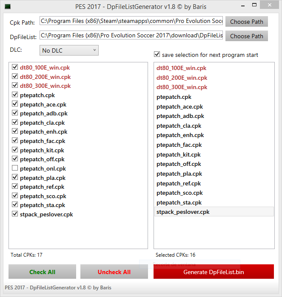This screenshot has width=282, height=297.
Task: Select stpack_peslover.cpk in the right list
Action: point(214,212)
